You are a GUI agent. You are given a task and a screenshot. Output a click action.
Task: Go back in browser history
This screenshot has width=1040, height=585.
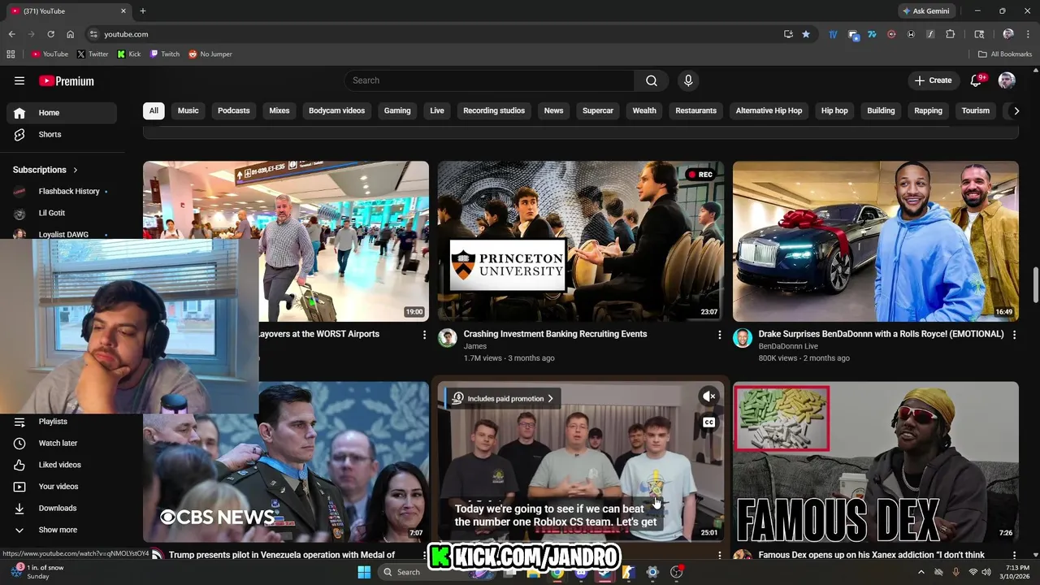tap(11, 34)
